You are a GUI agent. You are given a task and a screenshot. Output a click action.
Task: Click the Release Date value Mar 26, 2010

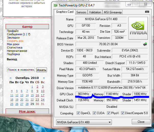click(86, 38)
